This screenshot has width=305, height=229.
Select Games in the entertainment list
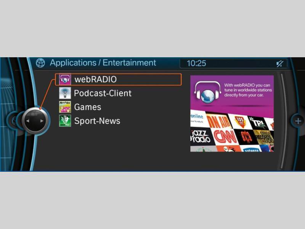(88, 107)
